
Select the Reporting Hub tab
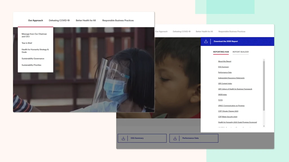pos(221,52)
